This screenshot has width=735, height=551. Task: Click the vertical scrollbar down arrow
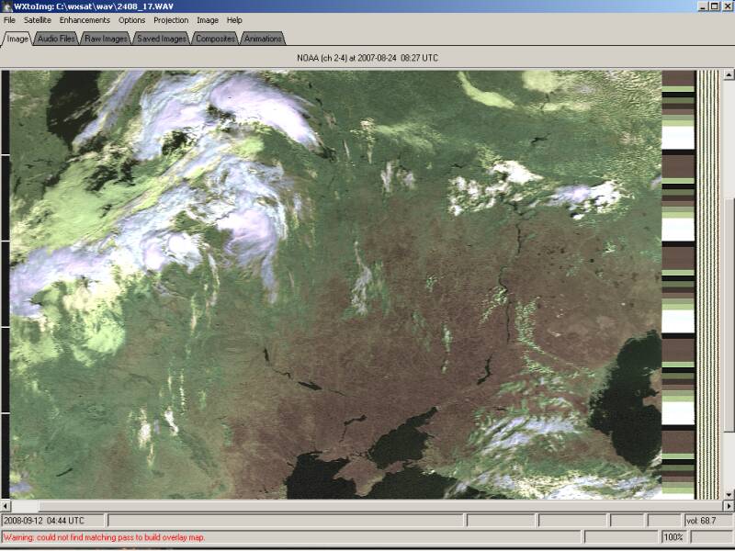pyautogui.click(x=729, y=494)
